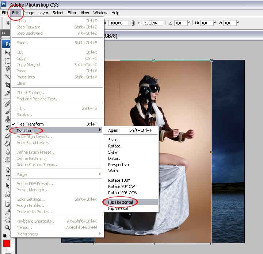Select the Clone Stamp tool

pyautogui.click(x=7, y=120)
